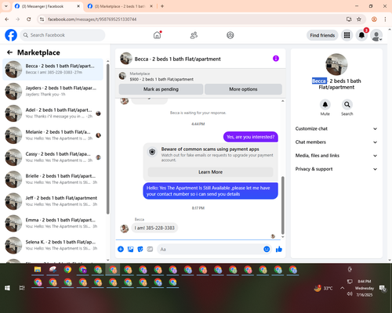Open more actions plus icon in composer
Image resolution: width=392 pixels, height=313 pixels.
(x=121, y=249)
